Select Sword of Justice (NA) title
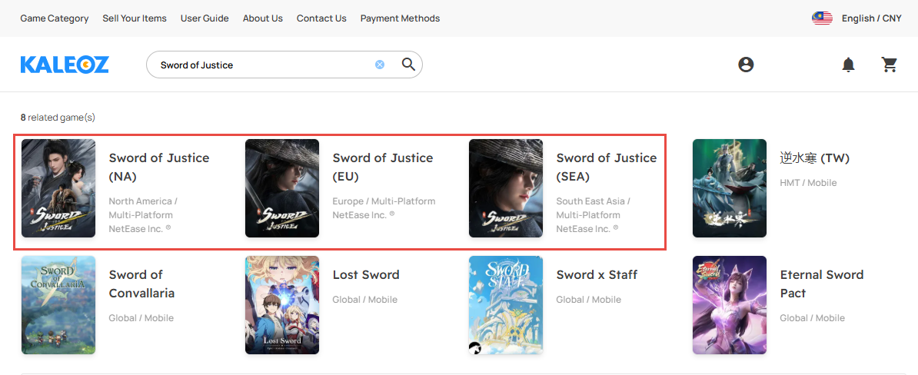The height and width of the screenshot is (375, 918). pos(158,167)
